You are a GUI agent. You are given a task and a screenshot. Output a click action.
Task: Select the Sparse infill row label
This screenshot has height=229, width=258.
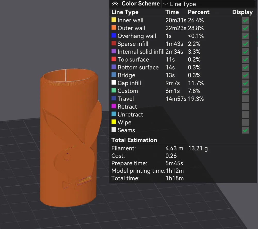(x=133, y=44)
